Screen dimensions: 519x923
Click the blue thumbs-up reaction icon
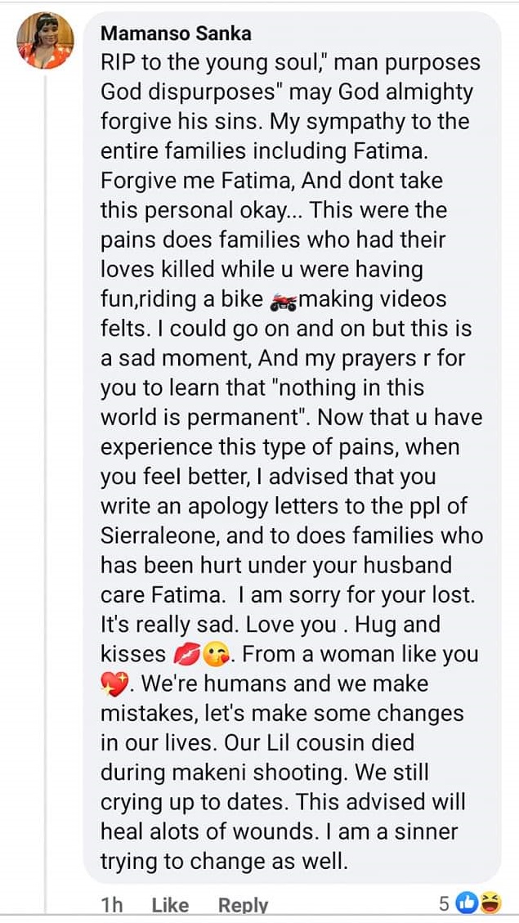[469, 903]
